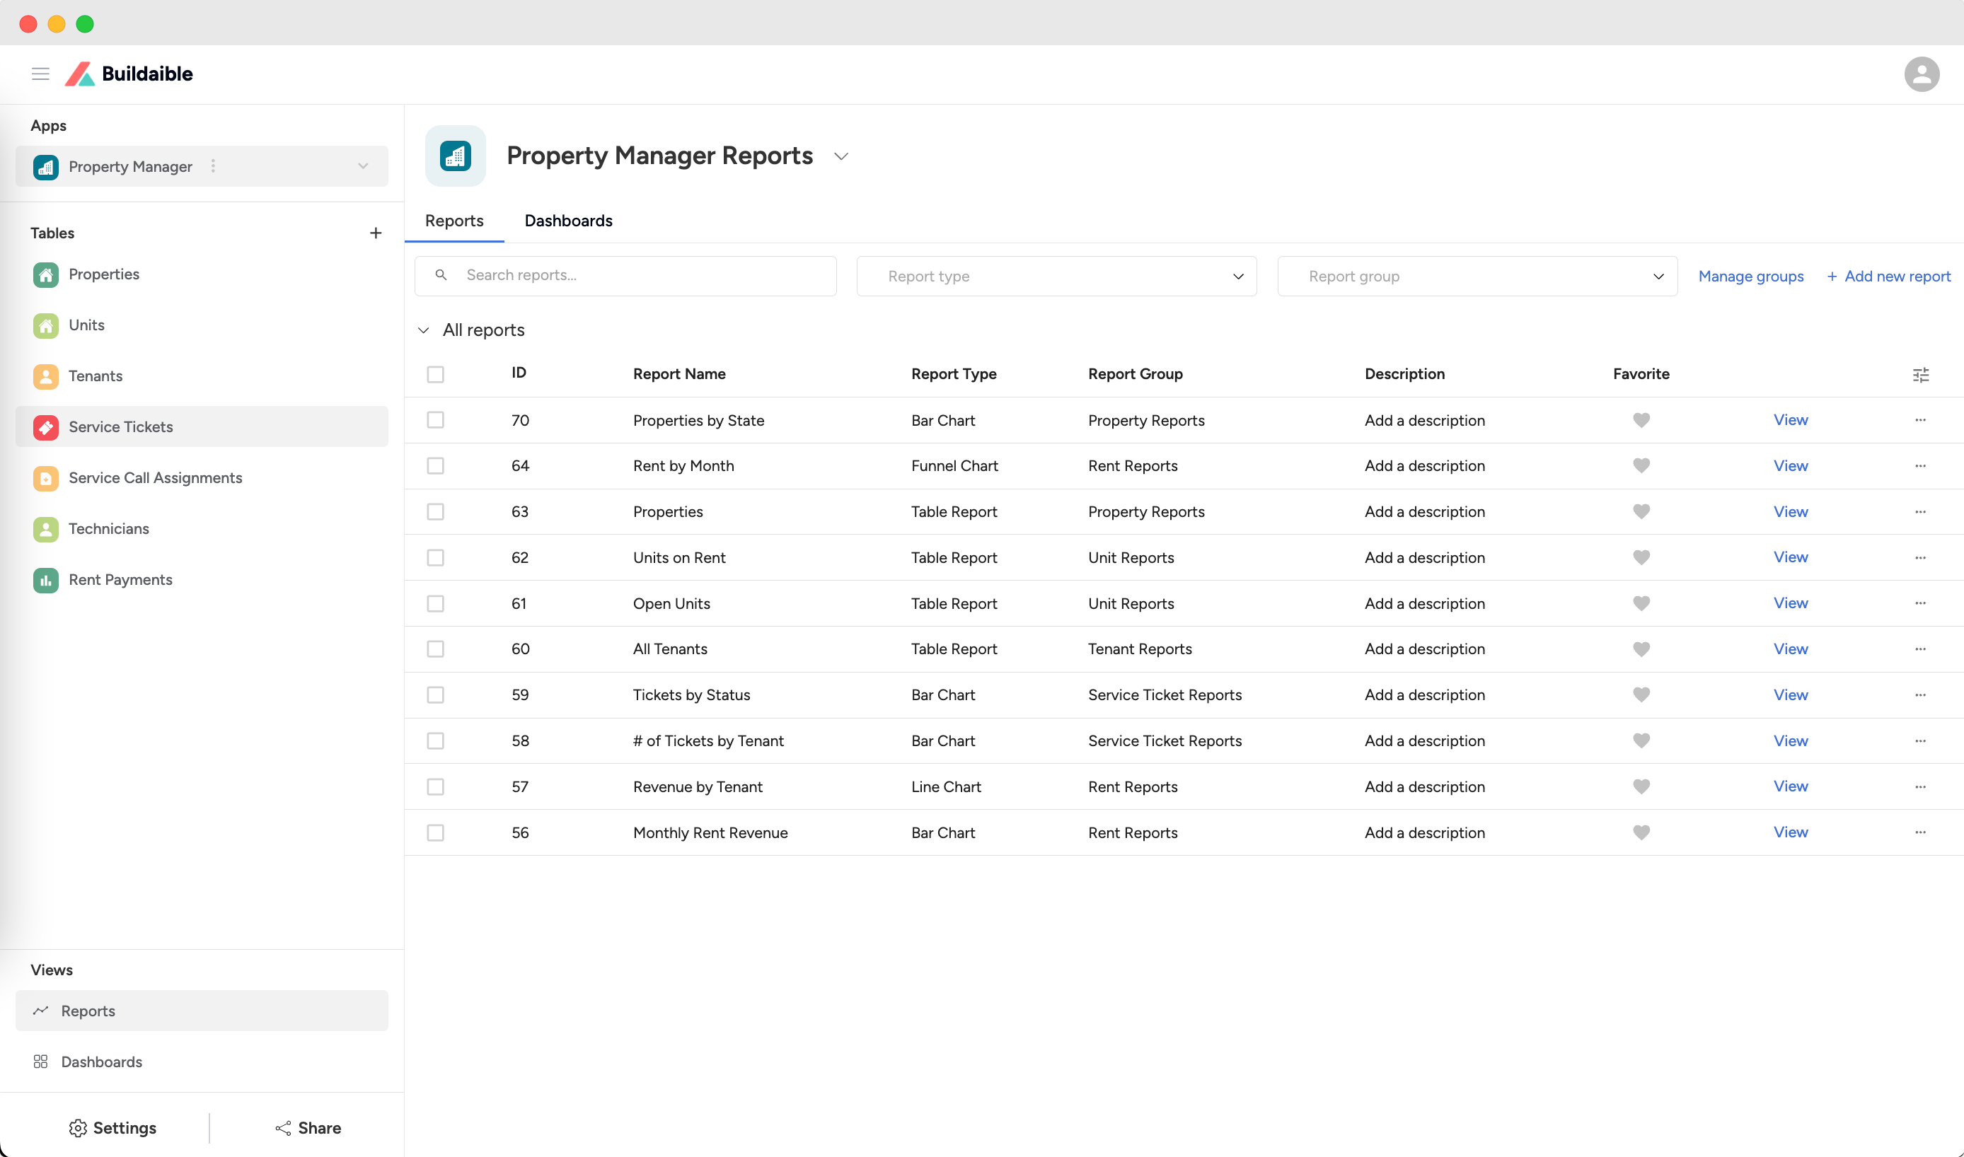Click the Properties table icon
This screenshot has height=1157, width=1964.
click(x=46, y=274)
